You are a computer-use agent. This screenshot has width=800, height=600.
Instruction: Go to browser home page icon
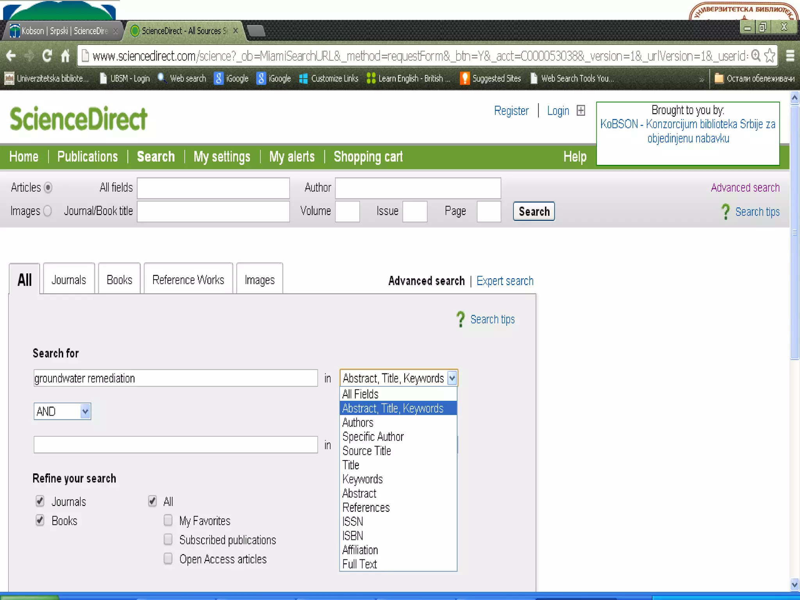[65, 56]
